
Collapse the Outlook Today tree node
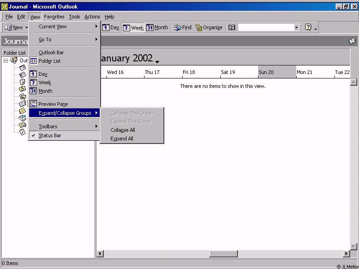6,61
